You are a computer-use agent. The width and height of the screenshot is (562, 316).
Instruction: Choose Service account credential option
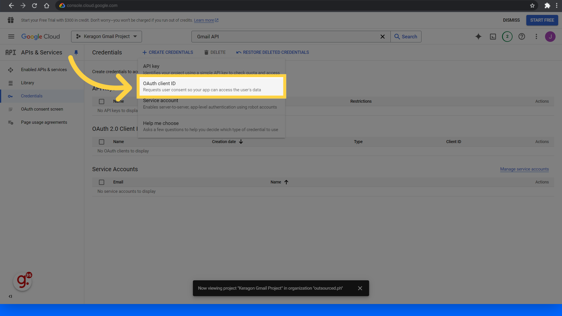pyautogui.click(x=211, y=104)
